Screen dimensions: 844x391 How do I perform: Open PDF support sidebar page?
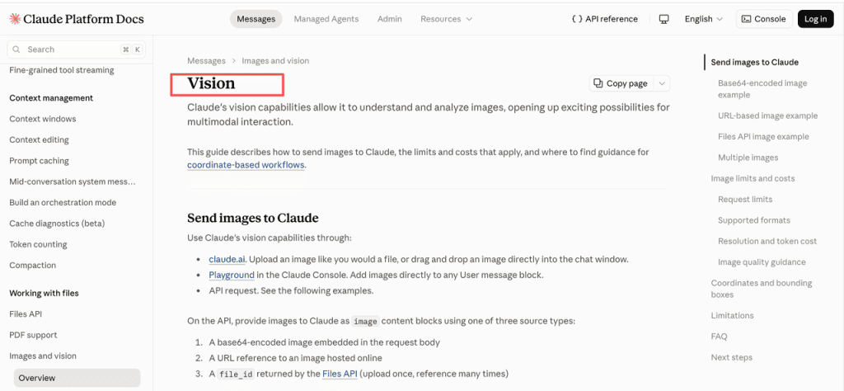(33, 335)
